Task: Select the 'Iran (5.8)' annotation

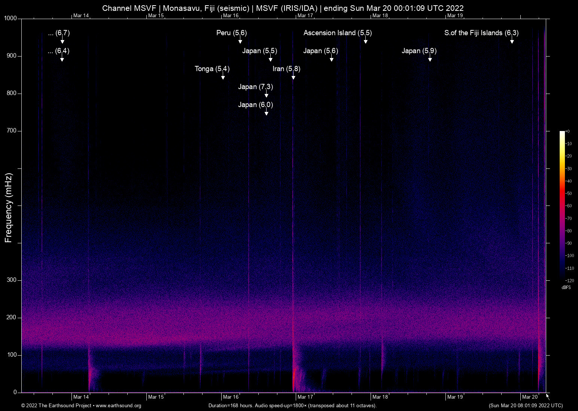Action: 286,69
